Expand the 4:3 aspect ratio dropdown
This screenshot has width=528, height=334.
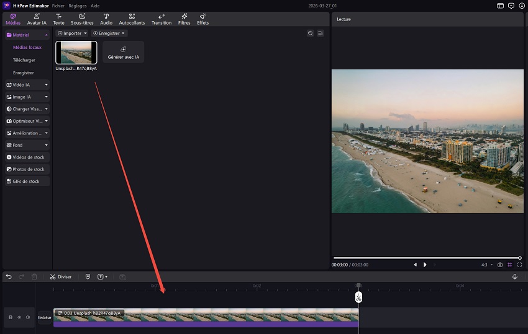[x=486, y=265]
